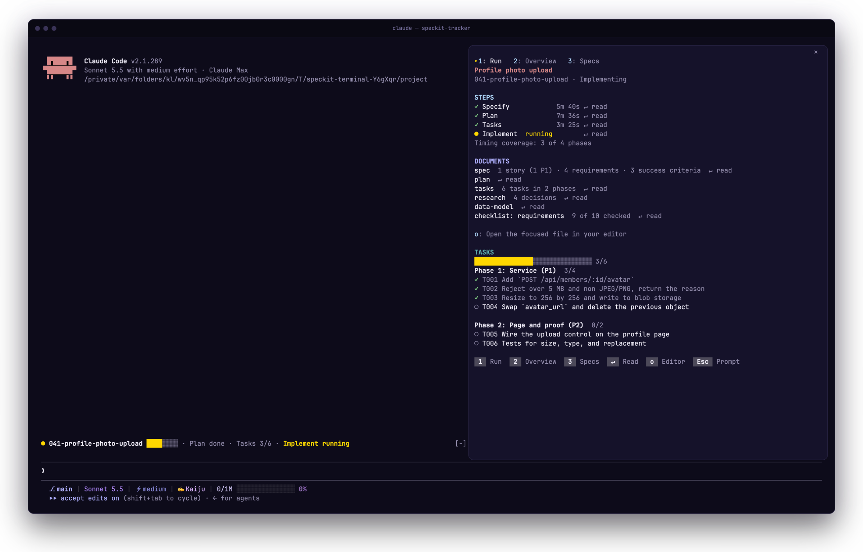Open the read link on Specify row
Viewport: 863px width, 552px height.
pyautogui.click(x=595, y=107)
